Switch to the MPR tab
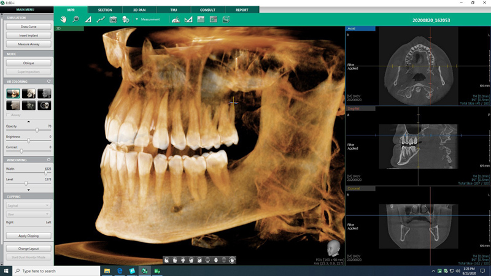The height and width of the screenshot is (276, 491). point(71,10)
